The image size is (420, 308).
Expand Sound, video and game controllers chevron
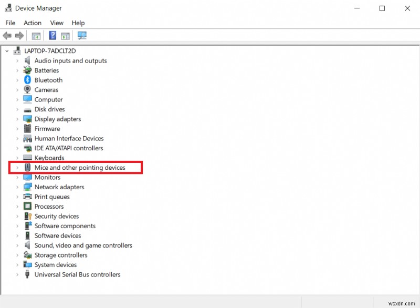pyautogui.click(x=17, y=245)
